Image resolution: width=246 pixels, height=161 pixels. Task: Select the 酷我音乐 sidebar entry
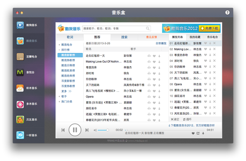pyautogui.click(x=29, y=41)
